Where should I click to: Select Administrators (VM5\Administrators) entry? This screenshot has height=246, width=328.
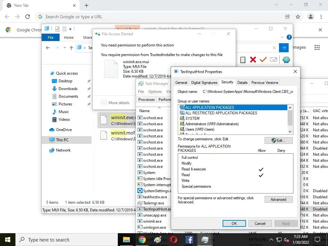233,124
